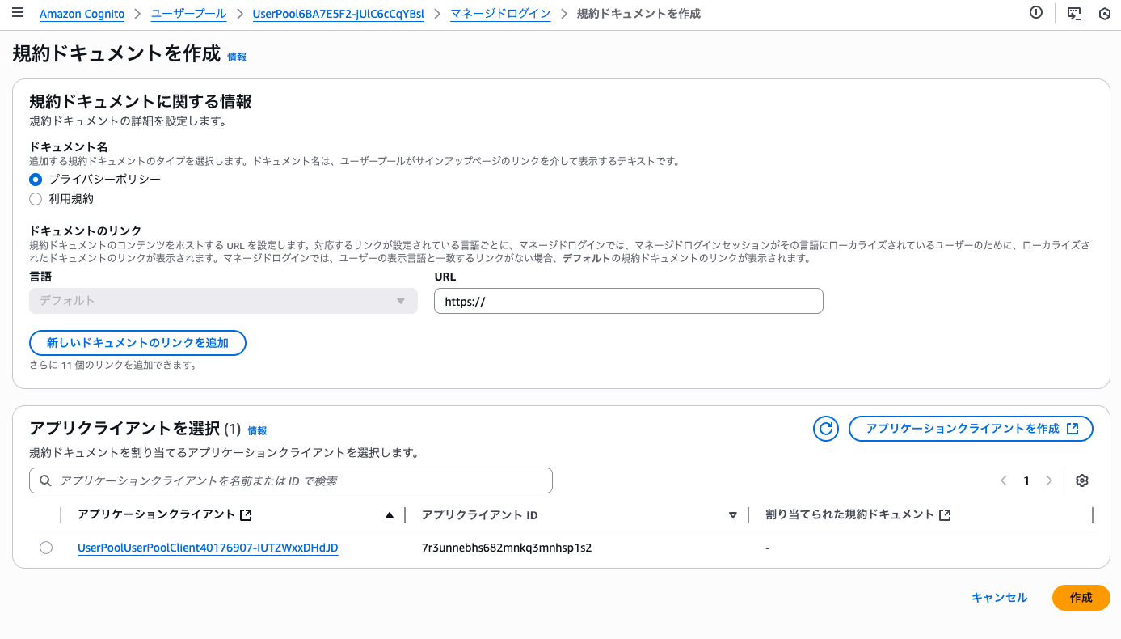Screen dimensions: 1121x639
Task: Sort by アプリクライアント ID column
Action: pos(733,515)
